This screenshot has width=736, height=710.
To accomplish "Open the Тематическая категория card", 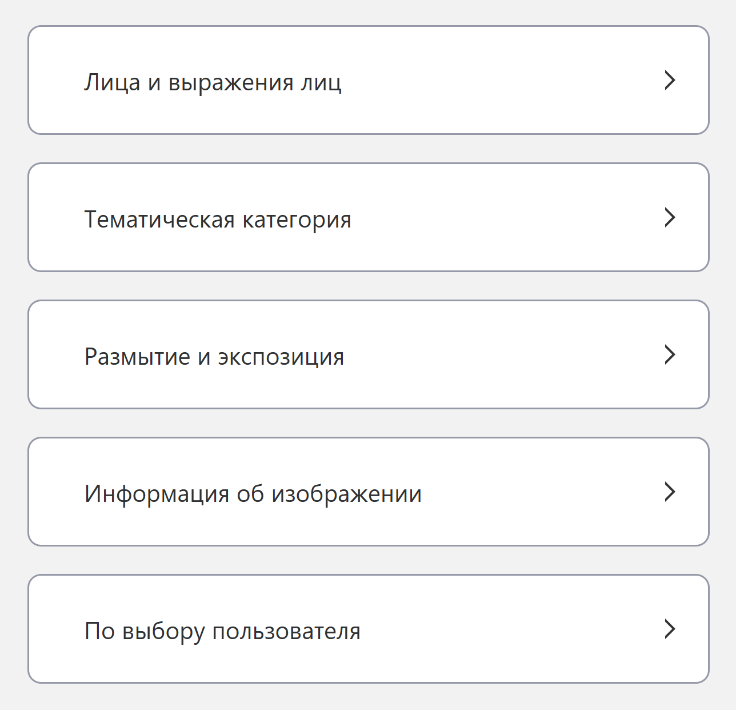I will (x=368, y=218).
